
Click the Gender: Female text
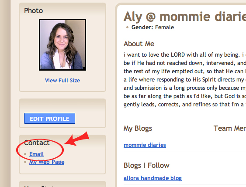pos(152,27)
